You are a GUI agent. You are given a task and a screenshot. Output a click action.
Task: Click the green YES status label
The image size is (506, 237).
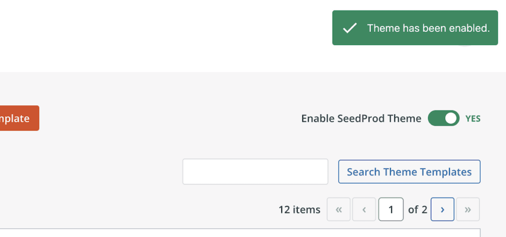click(x=473, y=119)
